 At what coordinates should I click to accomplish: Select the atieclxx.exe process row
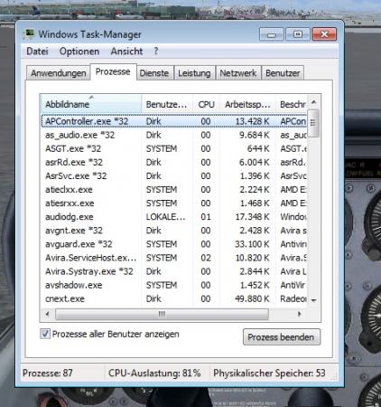tap(174, 190)
